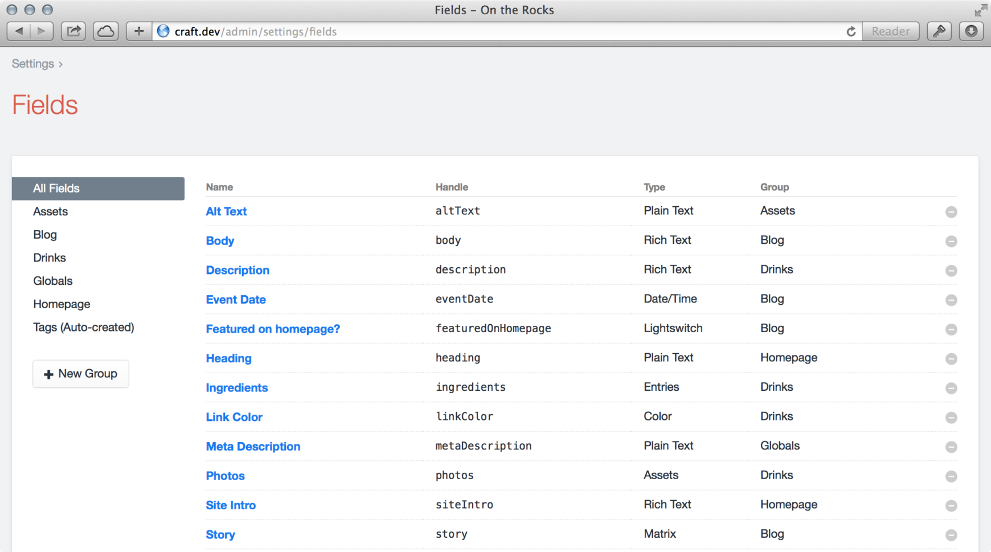Delete the Ingredients field
Screen dimensions: 991x552
point(951,389)
